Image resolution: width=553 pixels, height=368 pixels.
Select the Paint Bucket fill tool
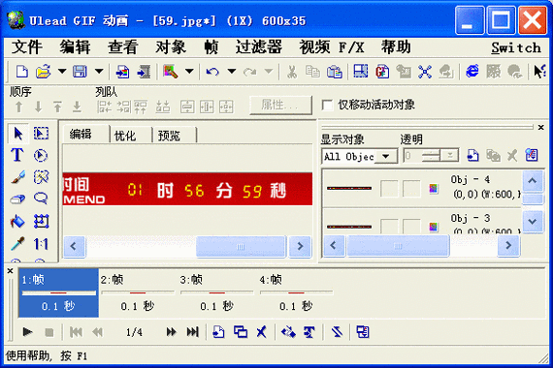coord(17,222)
